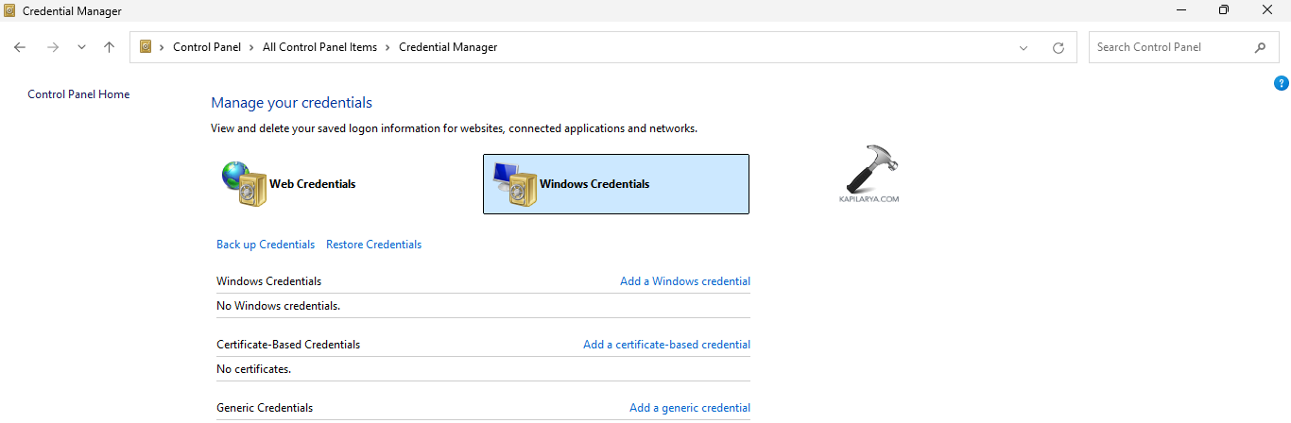Click Add a Windows credential link
Screen dimensions: 1291x423
(684, 281)
